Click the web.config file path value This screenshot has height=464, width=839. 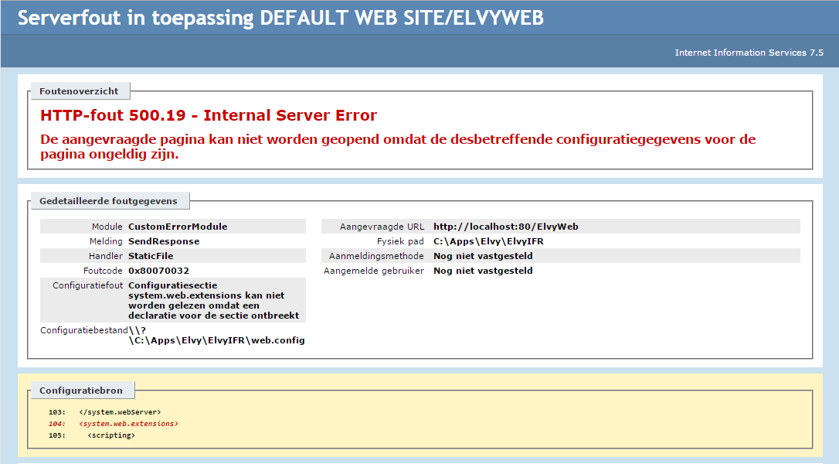point(217,335)
